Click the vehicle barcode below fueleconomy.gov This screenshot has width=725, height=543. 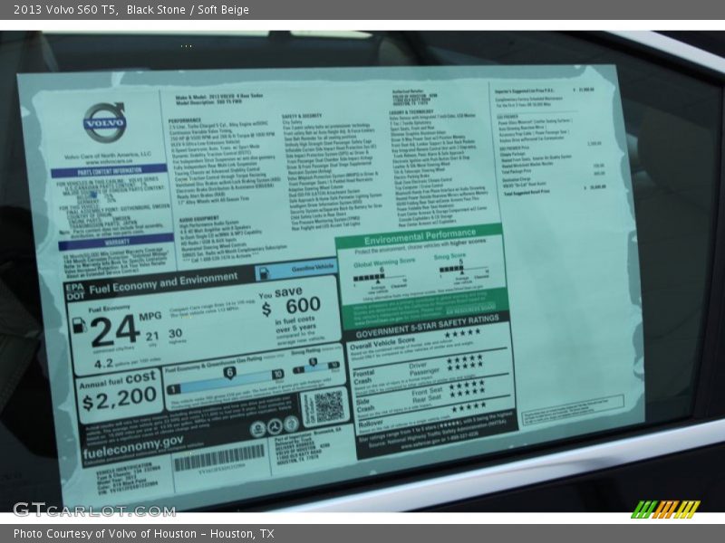click(x=219, y=457)
